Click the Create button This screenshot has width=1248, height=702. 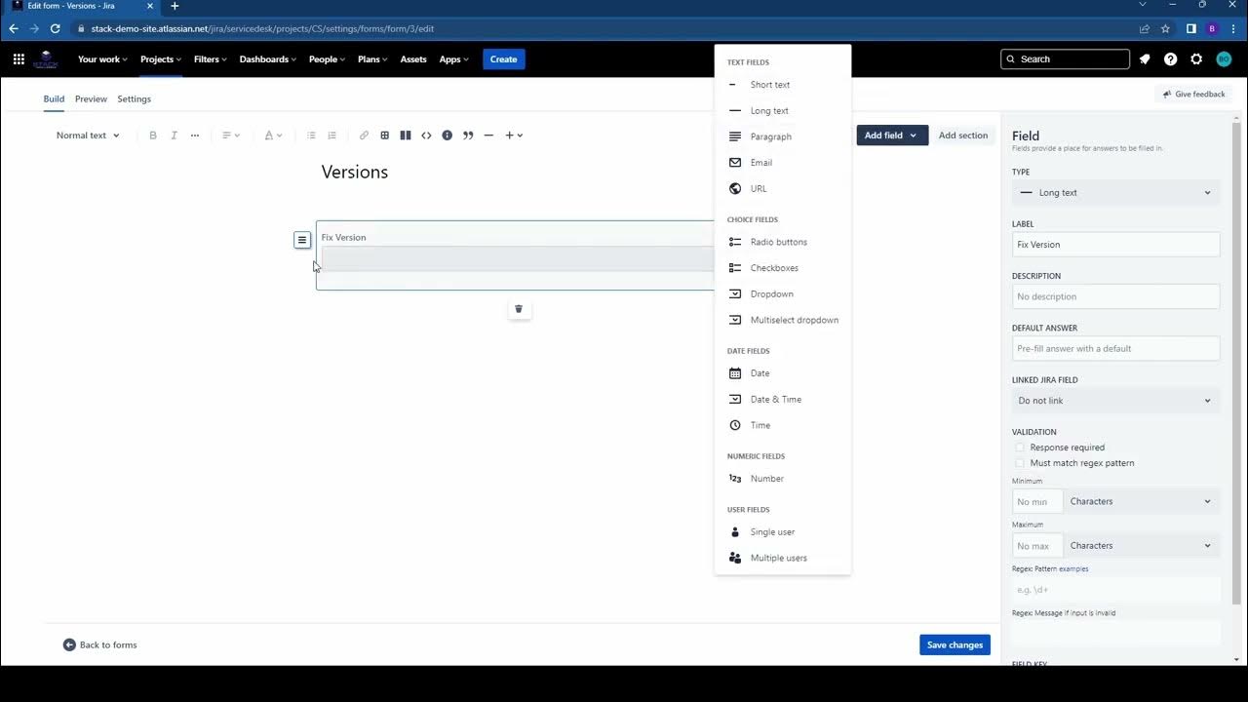tap(503, 59)
